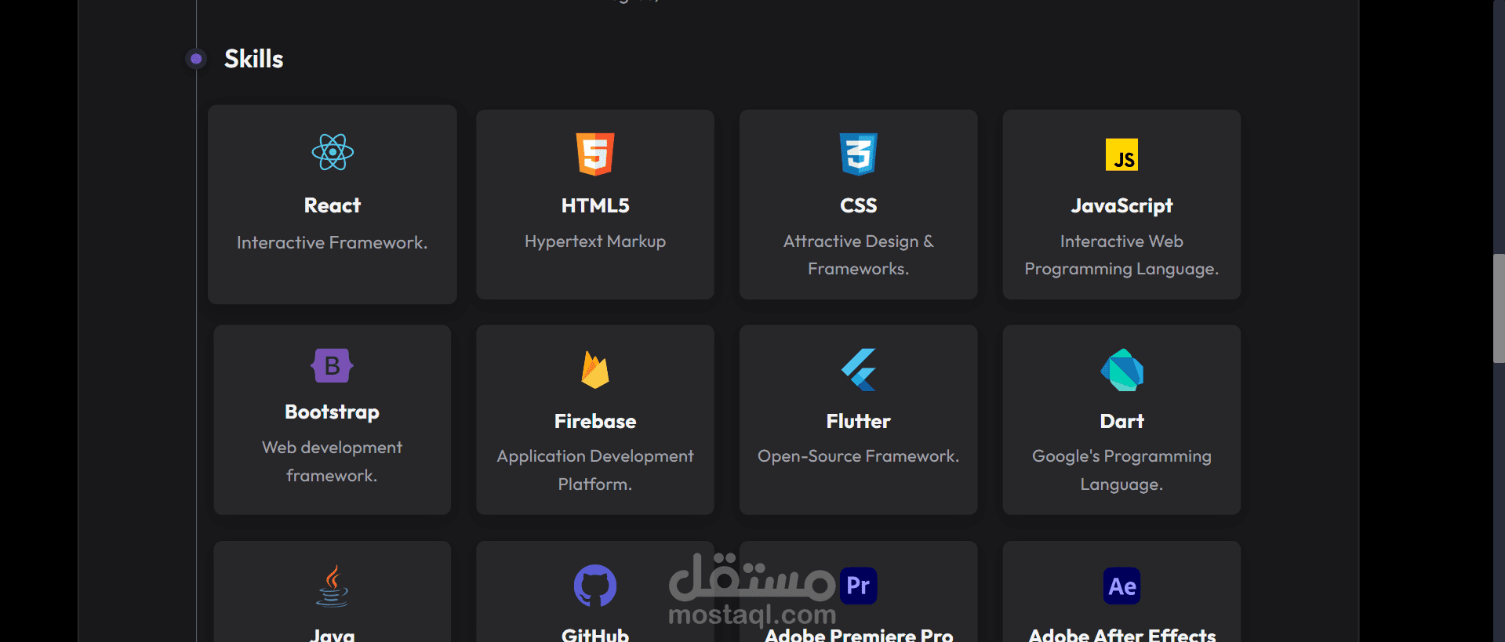Click the "Interactive Framework." description
1505x642 pixels.
(x=333, y=243)
